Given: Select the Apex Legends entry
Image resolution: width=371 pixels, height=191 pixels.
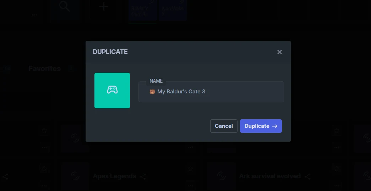Looking at the screenshot, I should coord(115,176).
